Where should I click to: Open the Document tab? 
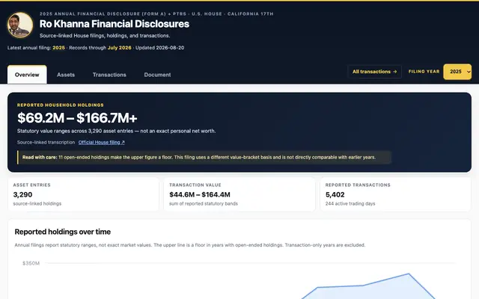157,75
